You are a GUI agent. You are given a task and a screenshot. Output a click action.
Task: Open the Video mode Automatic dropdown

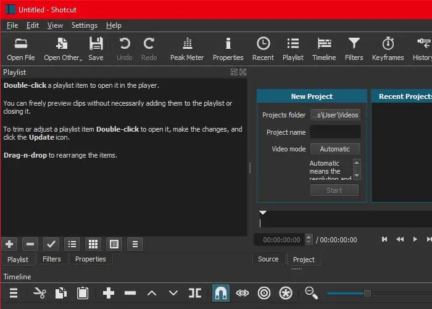coord(335,149)
